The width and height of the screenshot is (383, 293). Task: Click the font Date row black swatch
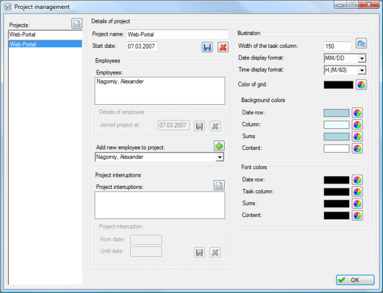point(336,180)
